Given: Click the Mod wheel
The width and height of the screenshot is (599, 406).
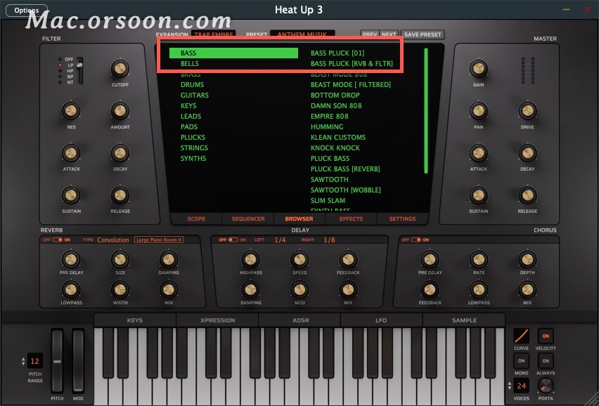Looking at the screenshot, I should coord(78,361).
